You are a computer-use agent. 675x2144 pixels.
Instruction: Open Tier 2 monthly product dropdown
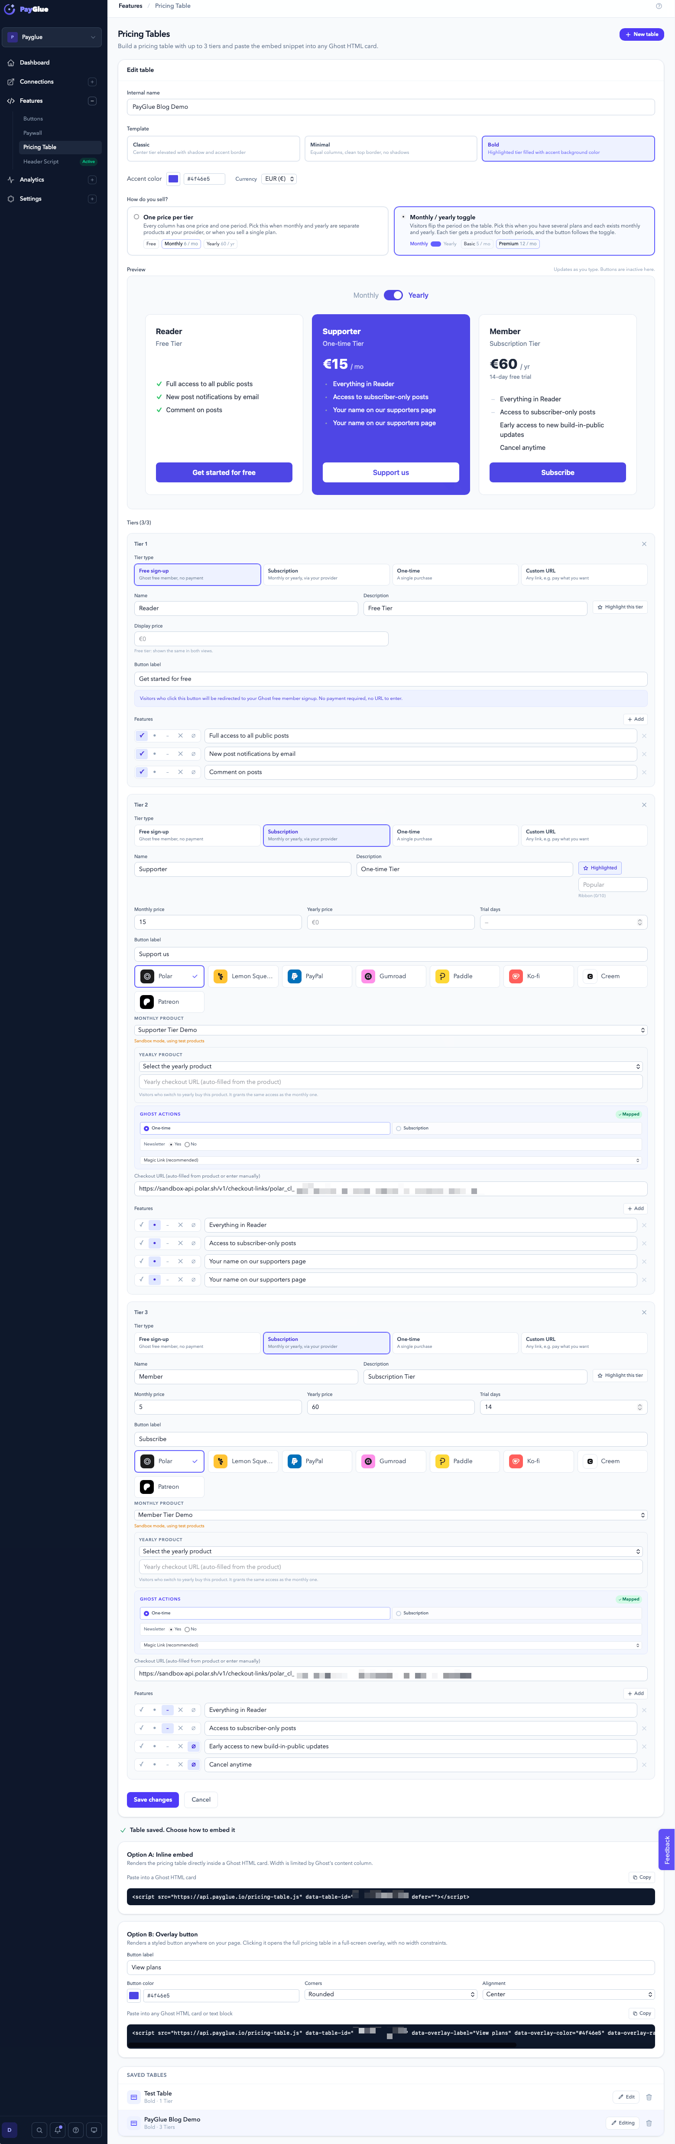pos(390,1030)
